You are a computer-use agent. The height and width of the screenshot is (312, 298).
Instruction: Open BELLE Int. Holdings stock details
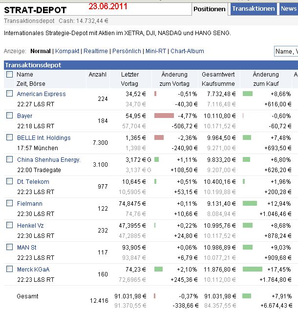point(44,137)
